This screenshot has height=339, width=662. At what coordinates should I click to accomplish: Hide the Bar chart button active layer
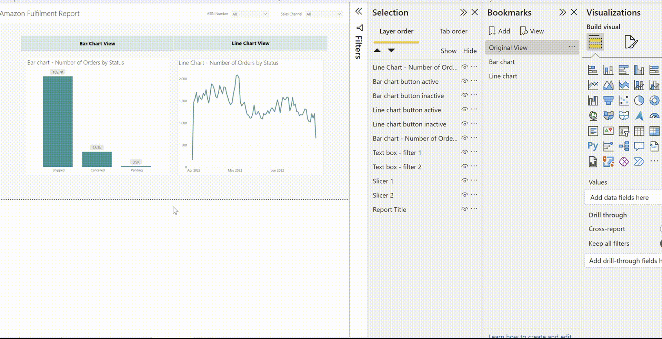tap(464, 81)
